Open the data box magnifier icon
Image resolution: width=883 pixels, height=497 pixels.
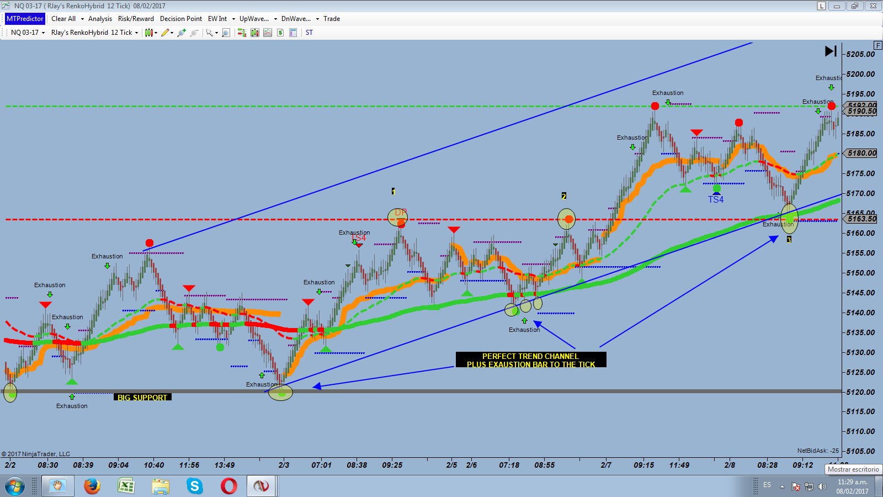226,33
